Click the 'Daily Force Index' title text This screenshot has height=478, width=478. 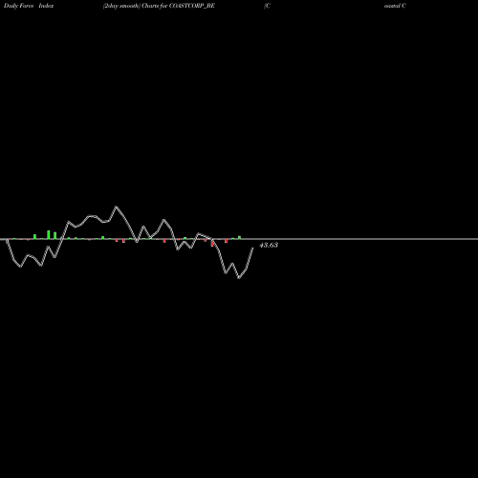[x=29, y=6]
